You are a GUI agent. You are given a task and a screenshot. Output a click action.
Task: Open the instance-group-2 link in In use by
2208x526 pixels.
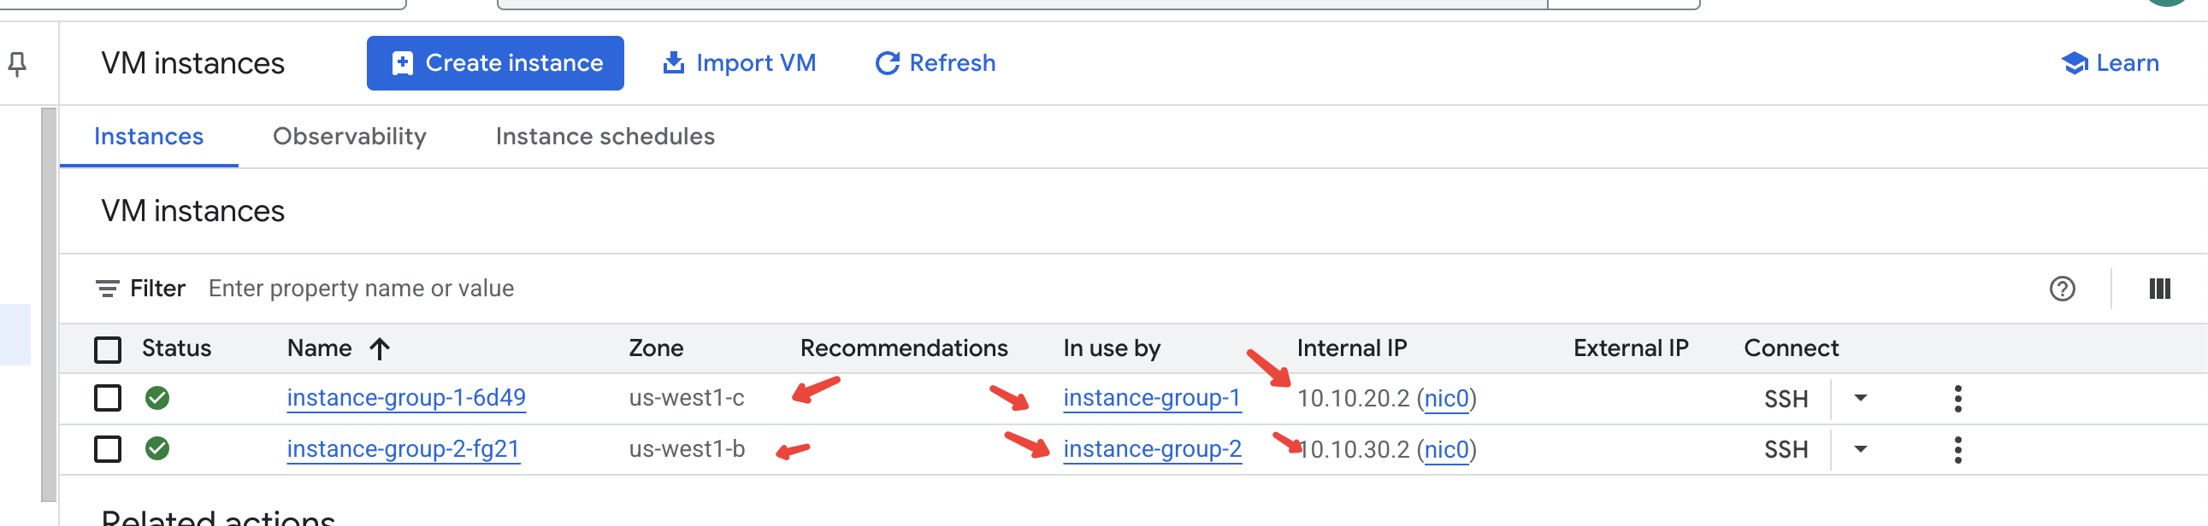click(1151, 449)
